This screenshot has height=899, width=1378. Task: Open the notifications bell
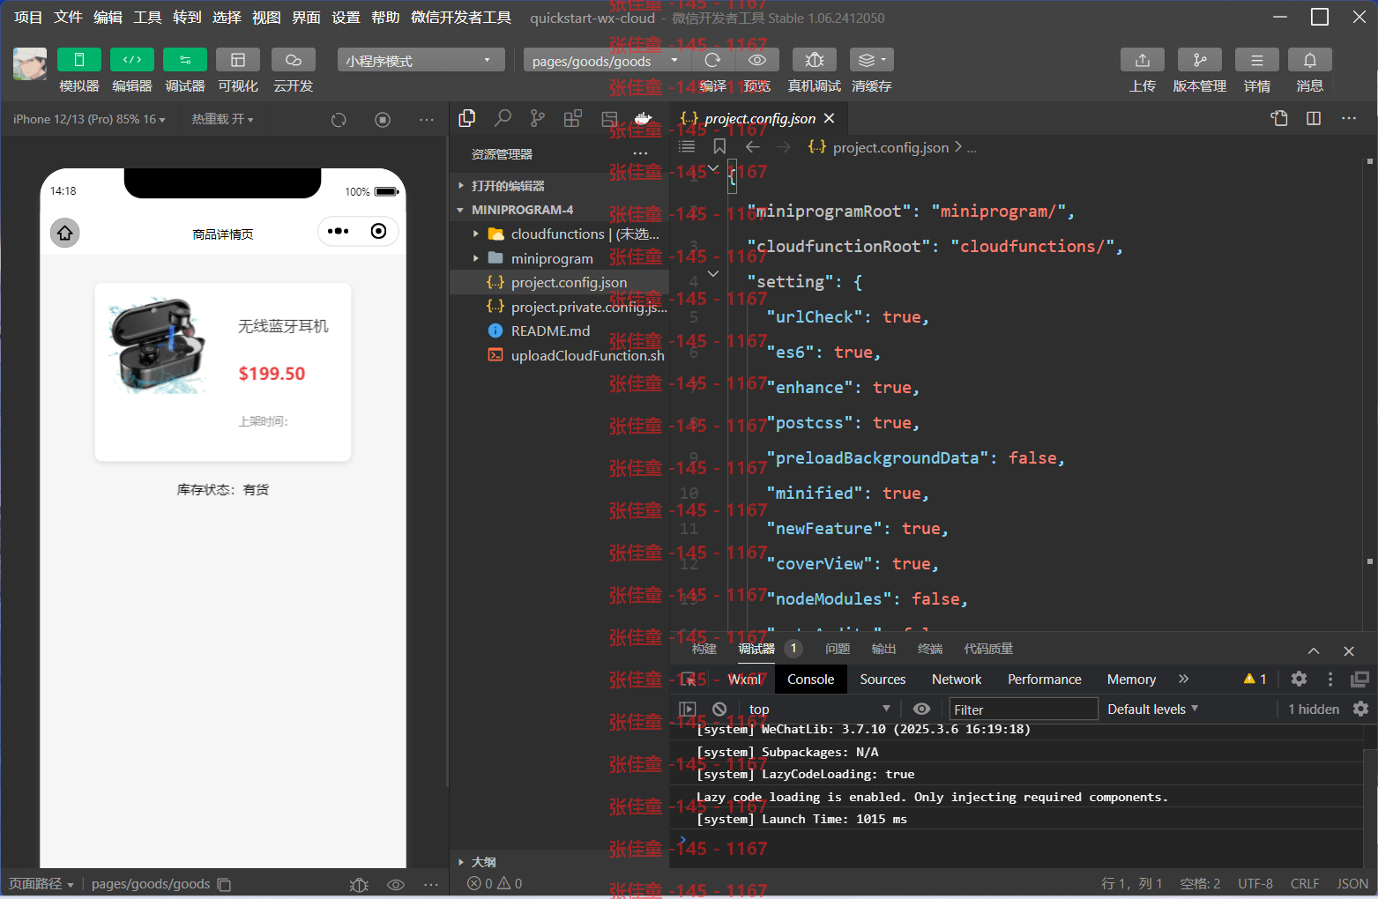pyautogui.click(x=1310, y=60)
